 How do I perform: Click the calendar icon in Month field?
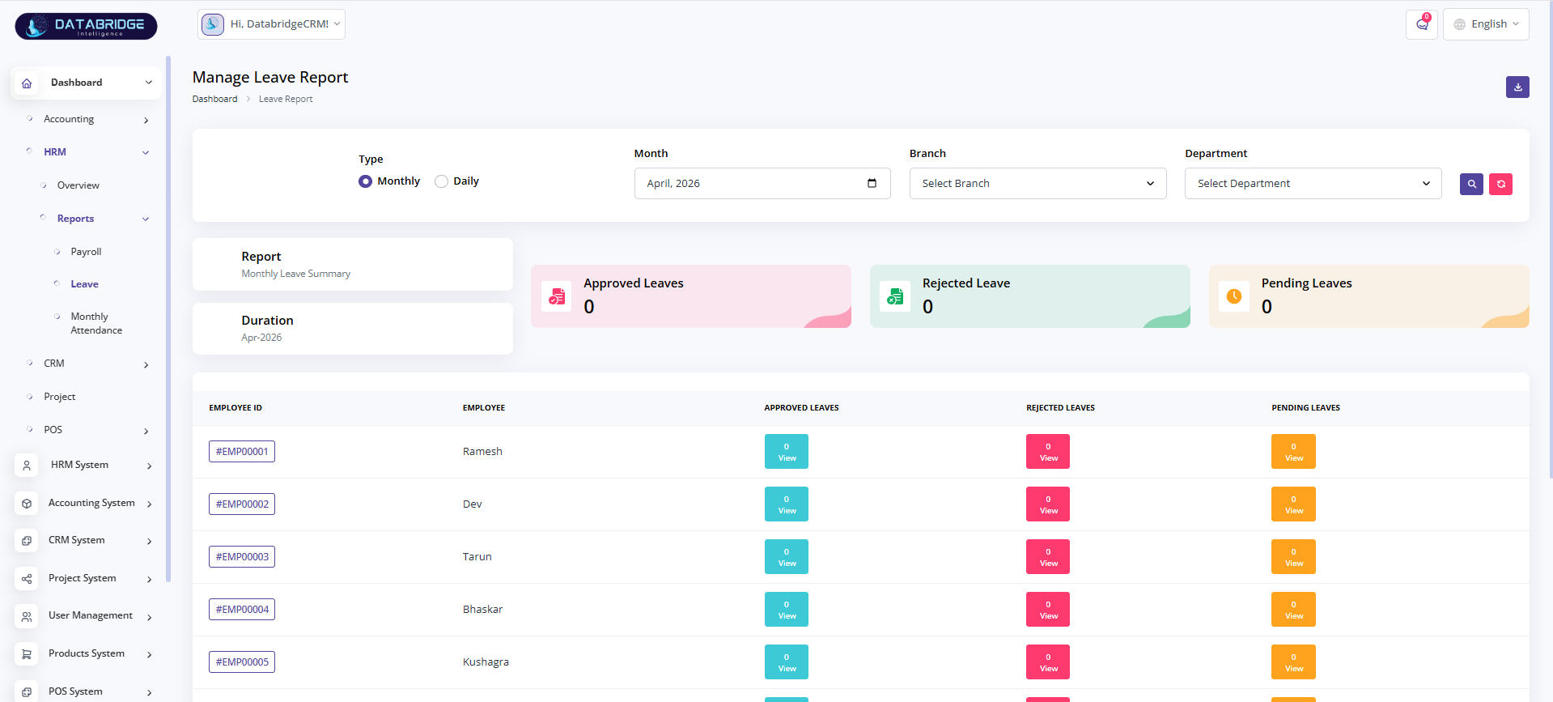[872, 183]
